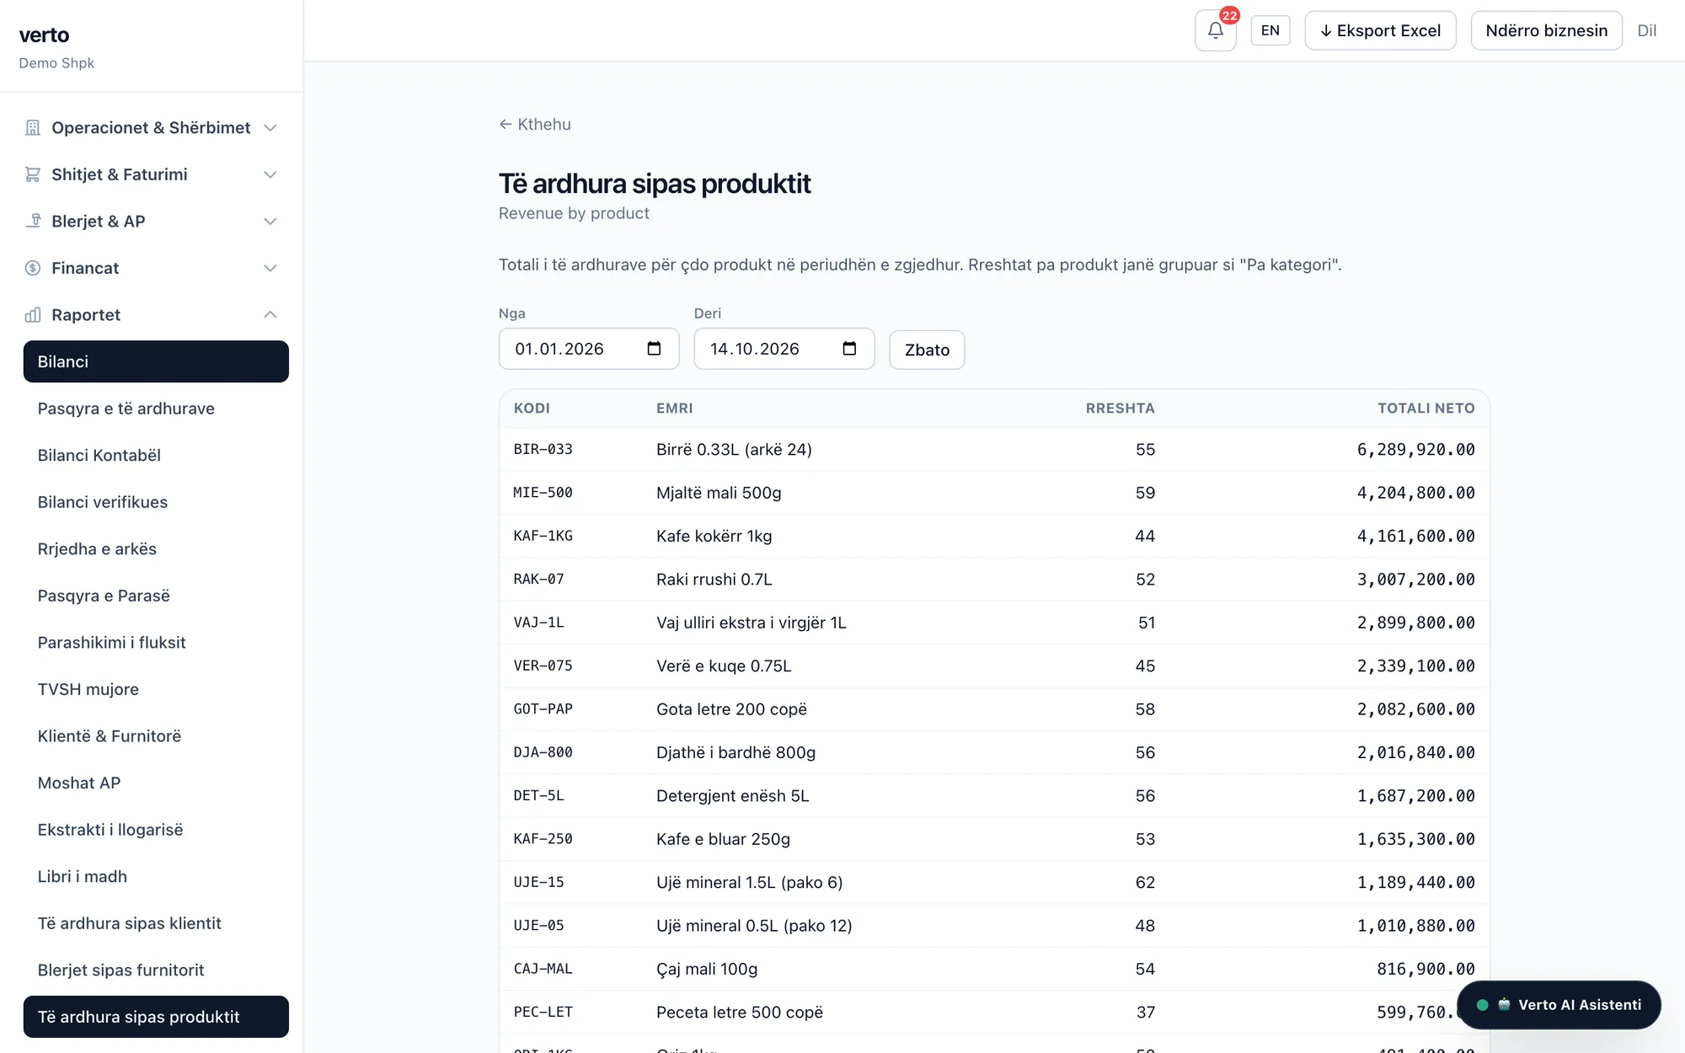
Task: Click the RRESHTA column header
Action: [1120, 408]
